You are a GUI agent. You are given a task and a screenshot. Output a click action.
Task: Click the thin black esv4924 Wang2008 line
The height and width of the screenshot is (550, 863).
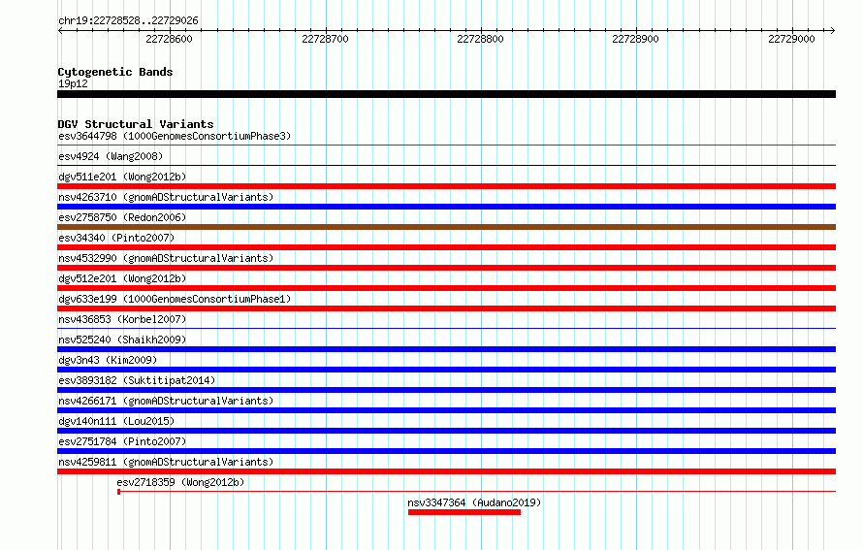click(x=446, y=165)
